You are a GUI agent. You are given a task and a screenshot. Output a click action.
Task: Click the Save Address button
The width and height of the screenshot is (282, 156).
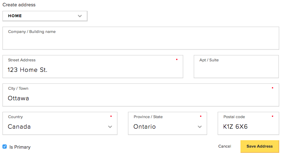[x=259, y=146]
